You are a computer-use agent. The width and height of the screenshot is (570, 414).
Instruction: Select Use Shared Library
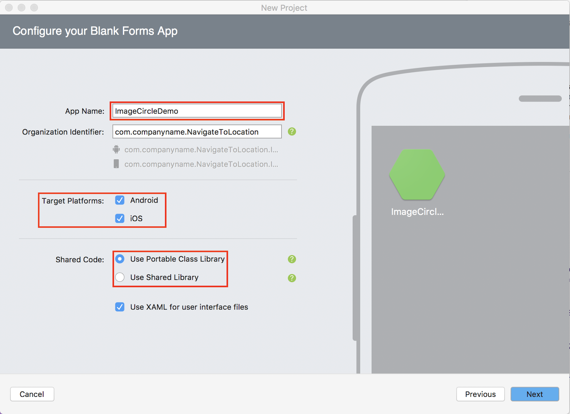120,277
